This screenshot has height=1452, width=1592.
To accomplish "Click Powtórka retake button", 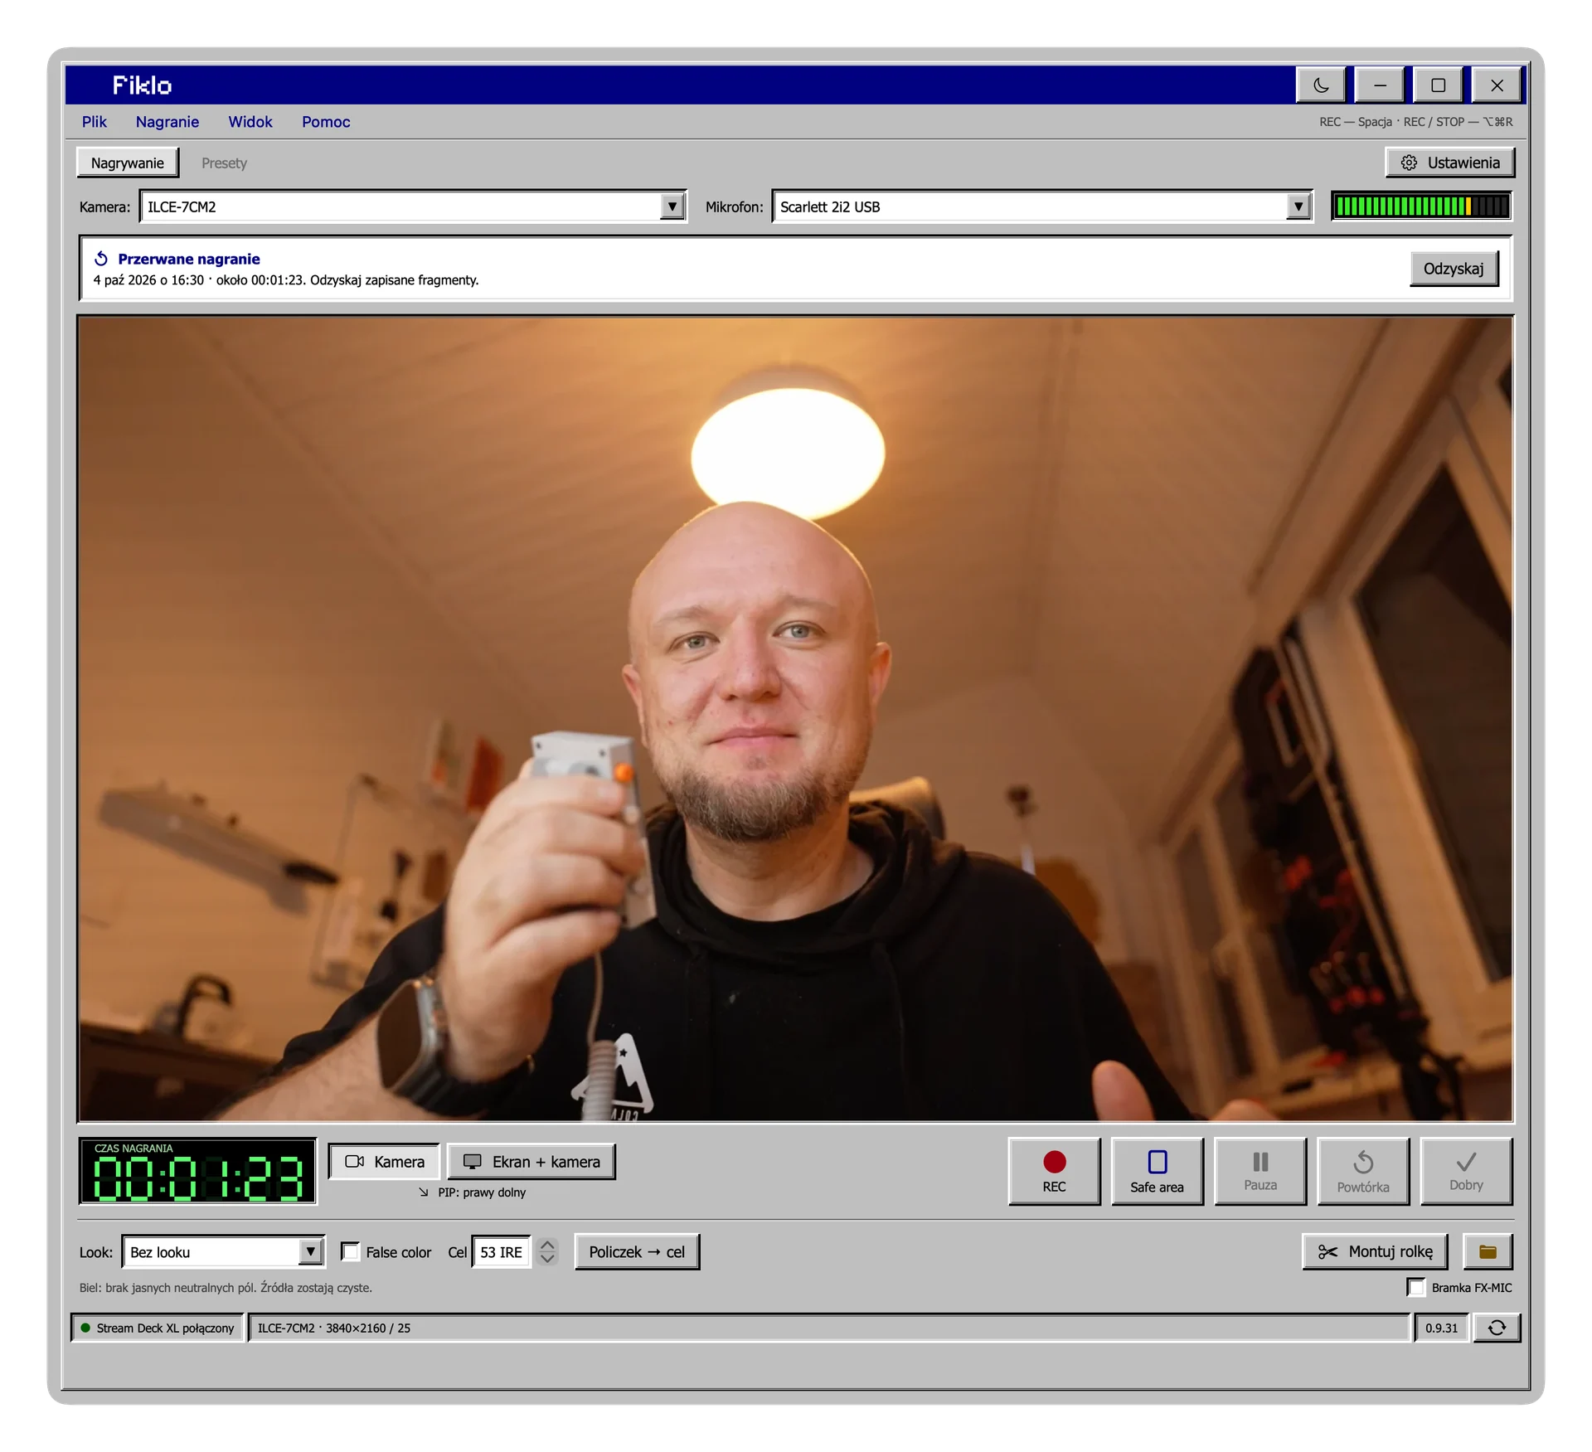I will 1362,1171.
